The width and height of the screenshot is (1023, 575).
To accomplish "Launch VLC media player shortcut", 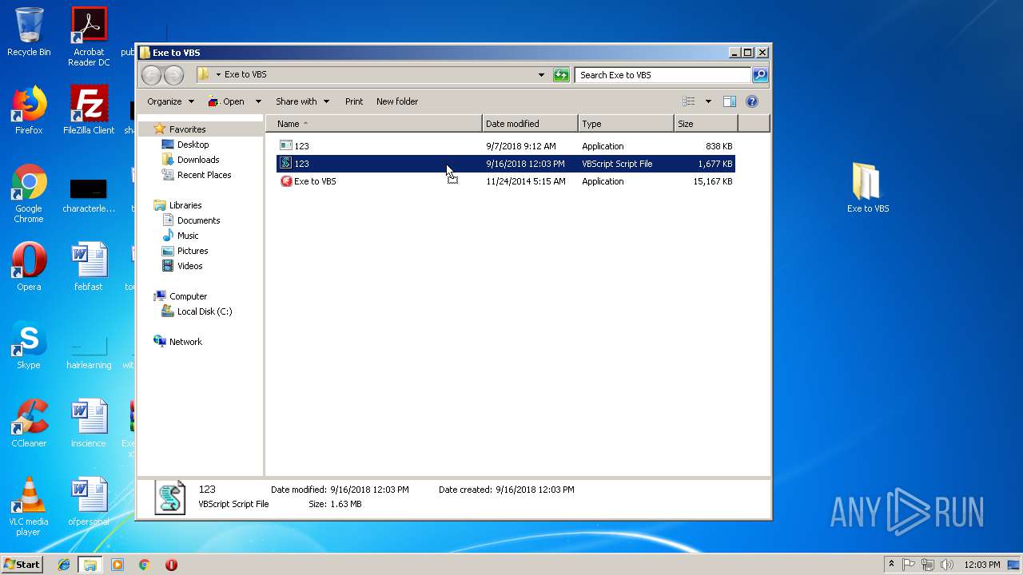I will [x=29, y=507].
